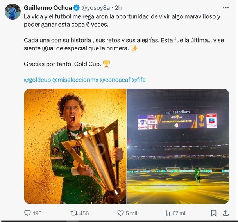
Task: Click the speech bubble reply icon
Action: 27,213
